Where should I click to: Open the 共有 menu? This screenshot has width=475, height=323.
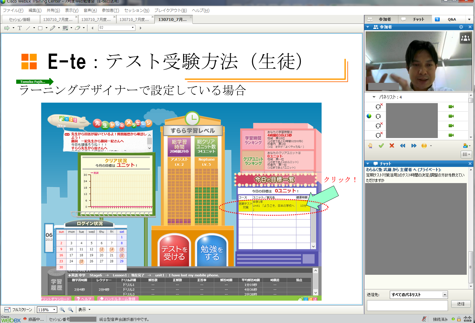53,10
